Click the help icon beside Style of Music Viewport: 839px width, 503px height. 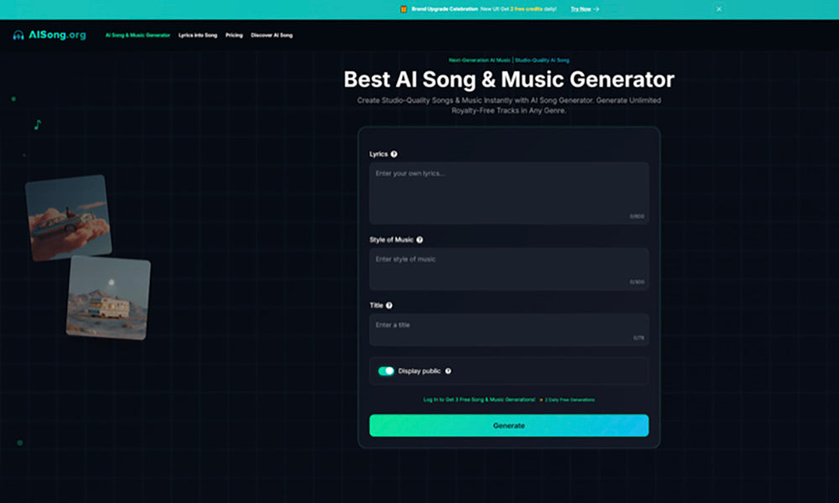(419, 240)
